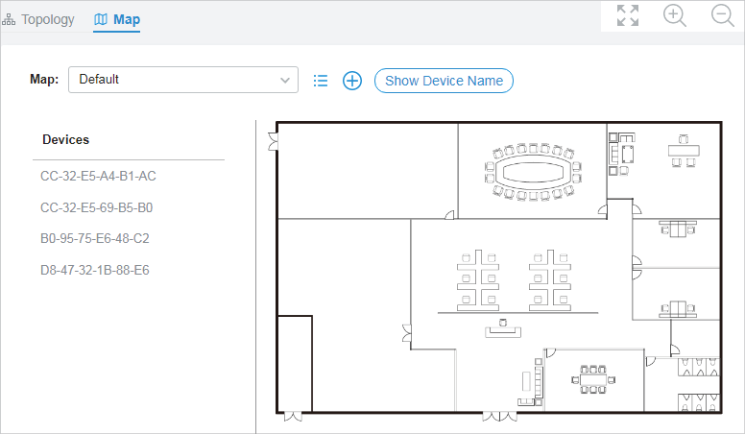Add a new map with the plus icon
The height and width of the screenshot is (434, 745).
352,81
